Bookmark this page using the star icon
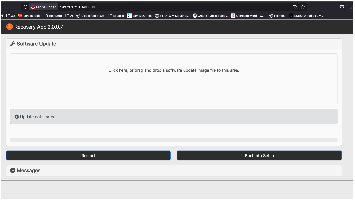 coord(302,7)
